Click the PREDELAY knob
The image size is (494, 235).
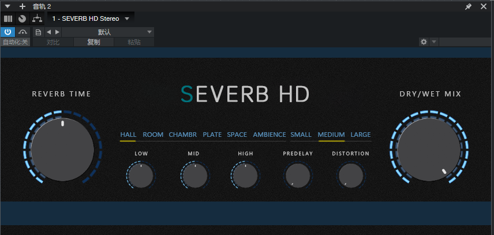(298, 176)
